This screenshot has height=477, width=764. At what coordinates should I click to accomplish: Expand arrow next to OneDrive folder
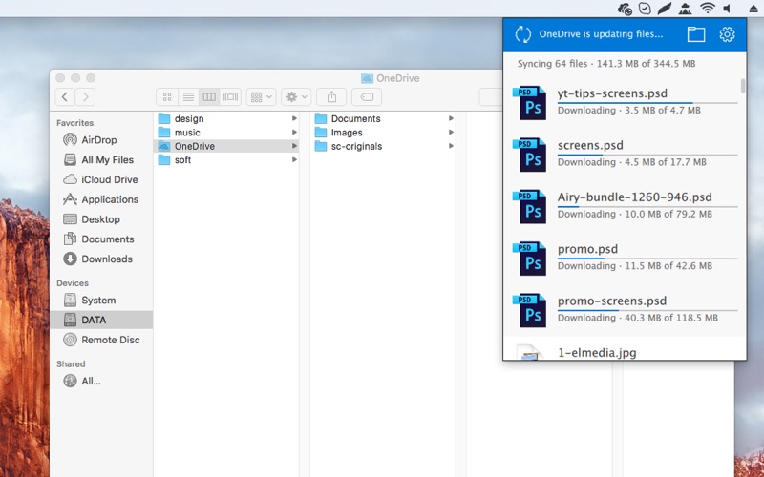pyautogui.click(x=294, y=146)
